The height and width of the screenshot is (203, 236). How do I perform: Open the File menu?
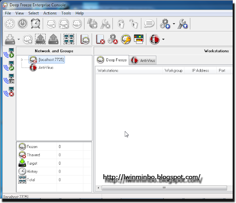click(8, 13)
